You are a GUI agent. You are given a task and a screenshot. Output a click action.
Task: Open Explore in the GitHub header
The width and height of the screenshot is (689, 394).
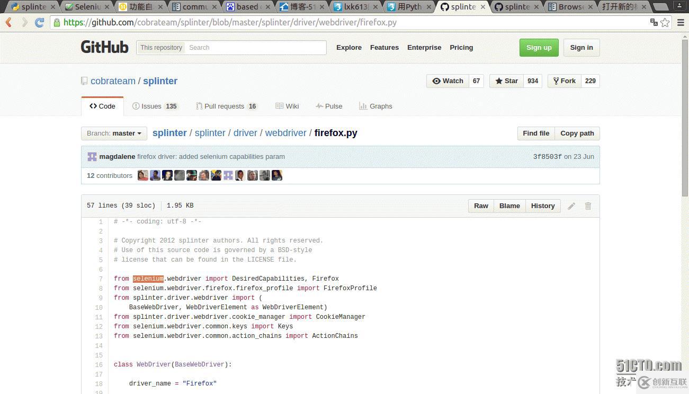[349, 48]
